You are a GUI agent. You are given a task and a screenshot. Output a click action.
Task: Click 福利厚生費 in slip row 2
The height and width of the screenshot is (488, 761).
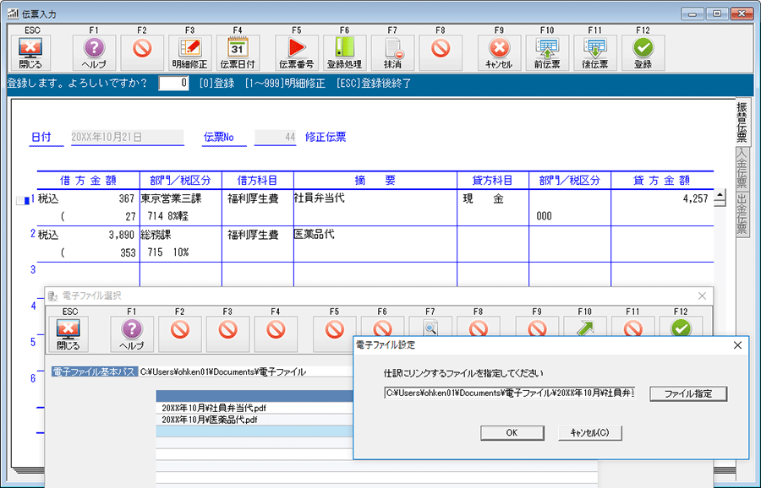tap(253, 235)
